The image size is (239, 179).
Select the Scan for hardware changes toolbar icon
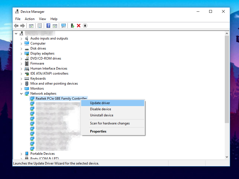[x=64, y=26]
